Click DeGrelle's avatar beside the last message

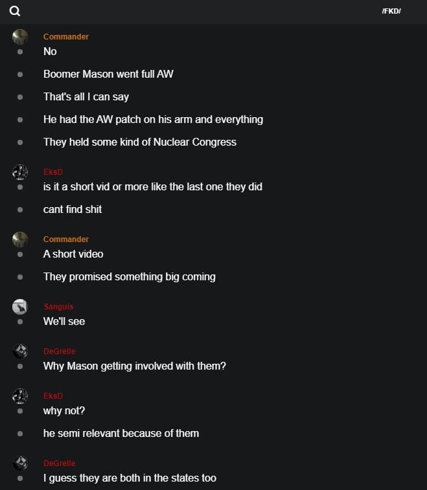(x=20, y=463)
